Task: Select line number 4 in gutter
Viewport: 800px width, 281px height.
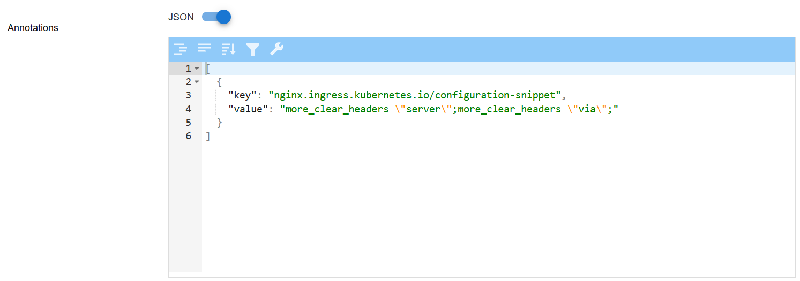Action: [x=189, y=109]
